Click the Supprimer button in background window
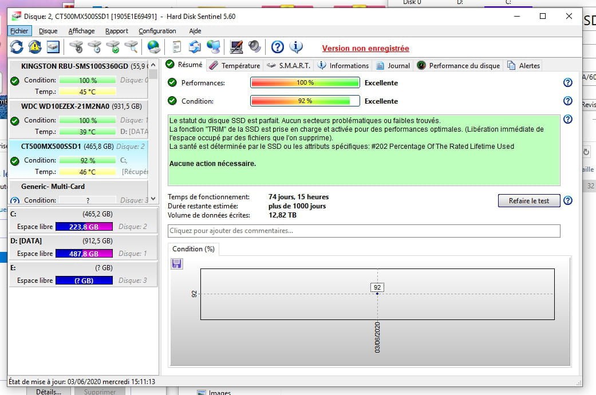Viewport: 596px width, 395px height. 100,392
